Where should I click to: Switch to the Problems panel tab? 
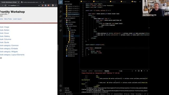[84, 71]
